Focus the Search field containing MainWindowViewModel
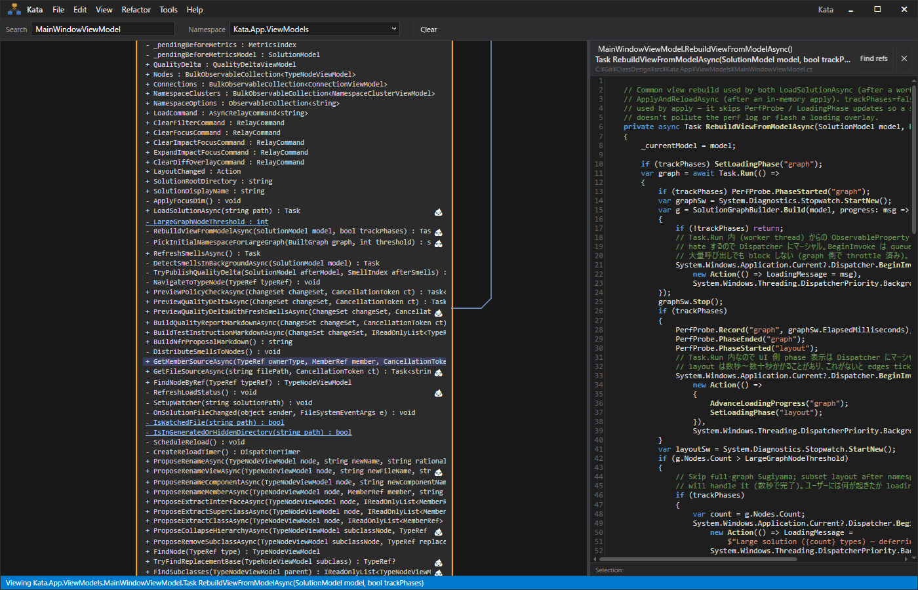The width and height of the screenshot is (918, 590). point(103,29)
